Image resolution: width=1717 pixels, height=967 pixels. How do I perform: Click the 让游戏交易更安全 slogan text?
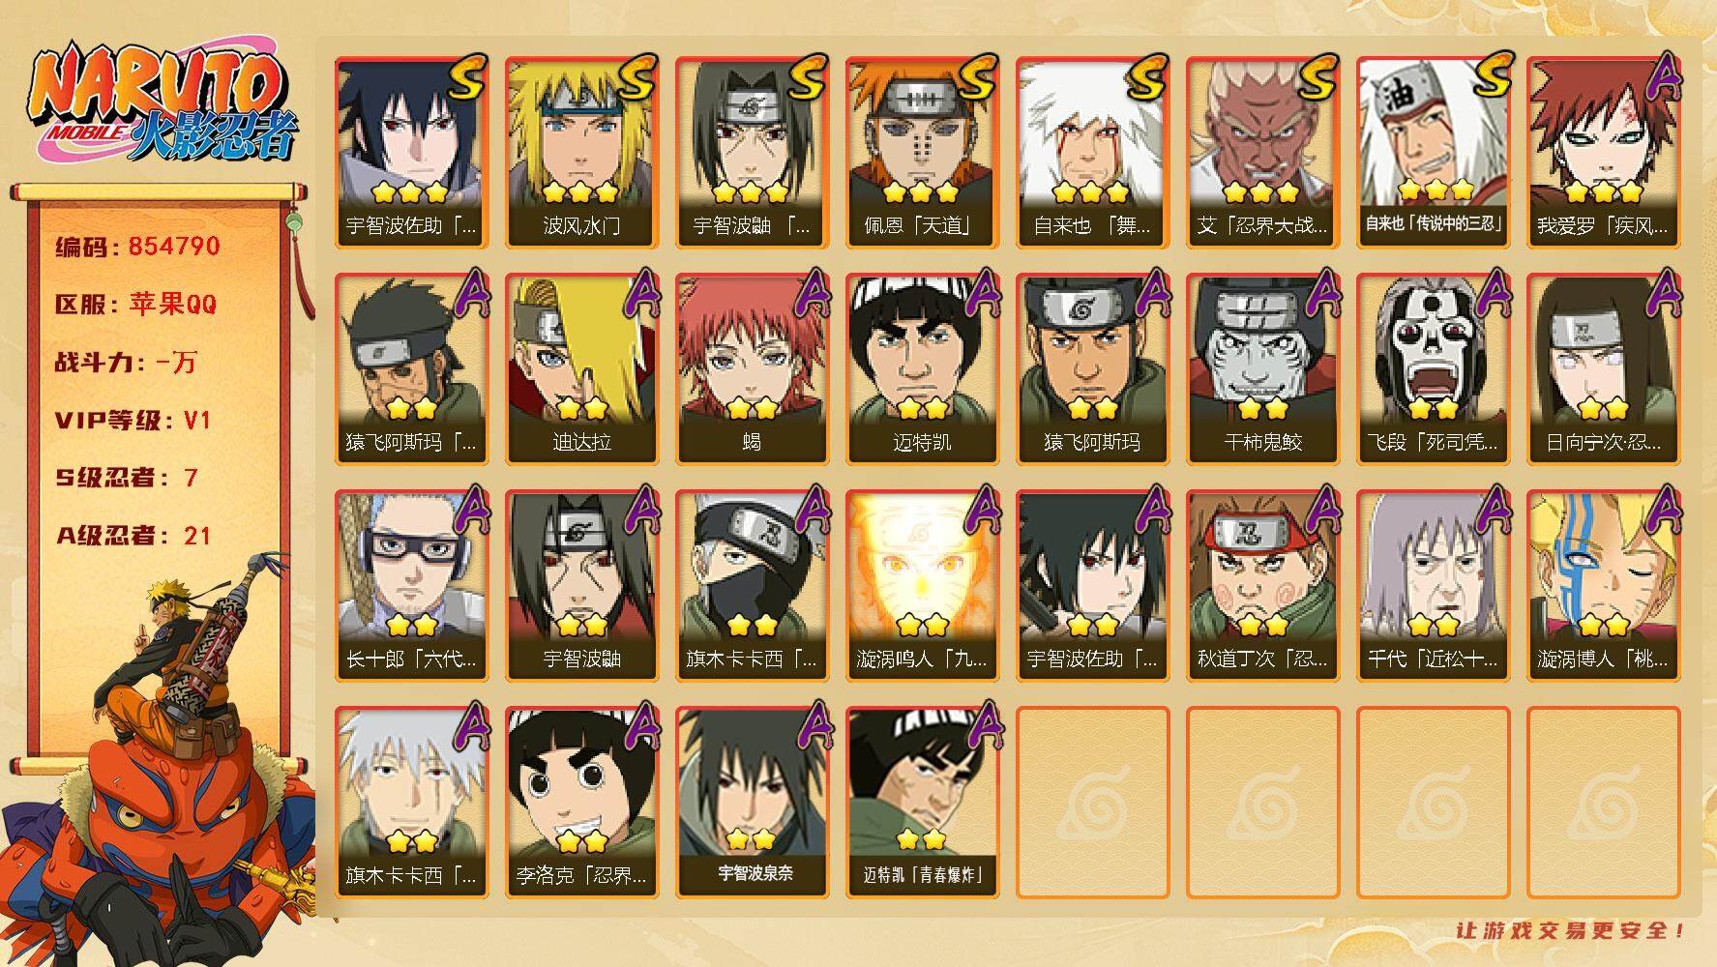1571,930
